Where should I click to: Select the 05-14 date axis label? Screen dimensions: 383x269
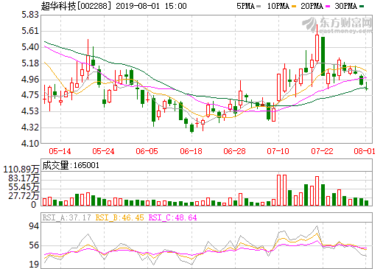point(60,151)
